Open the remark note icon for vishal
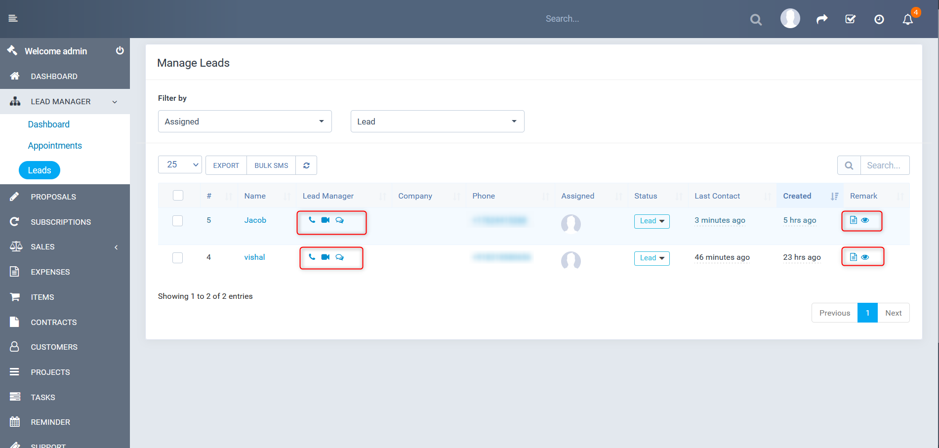Viewport: 939px width, 448px height. click(x=854, y=256)
